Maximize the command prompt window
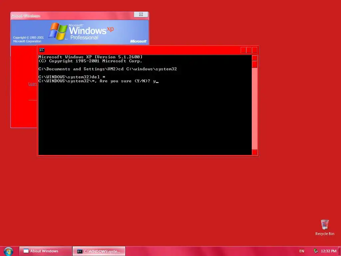This screenshot has width=341, height=256. tap(249, 50)
